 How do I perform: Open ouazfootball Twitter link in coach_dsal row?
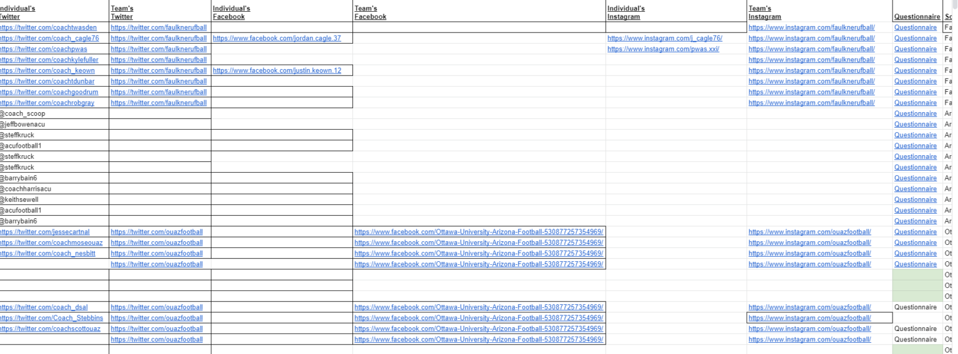coord(157,307)
